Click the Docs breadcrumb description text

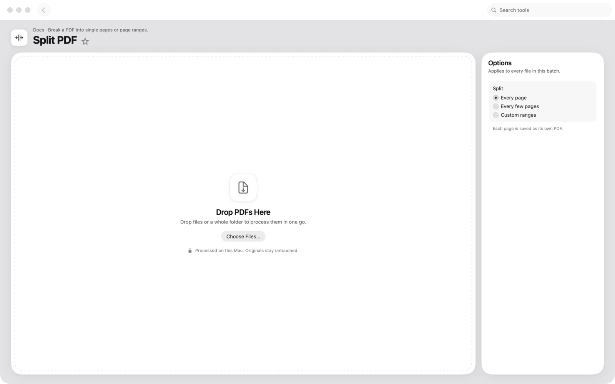[x=90, y=30]
